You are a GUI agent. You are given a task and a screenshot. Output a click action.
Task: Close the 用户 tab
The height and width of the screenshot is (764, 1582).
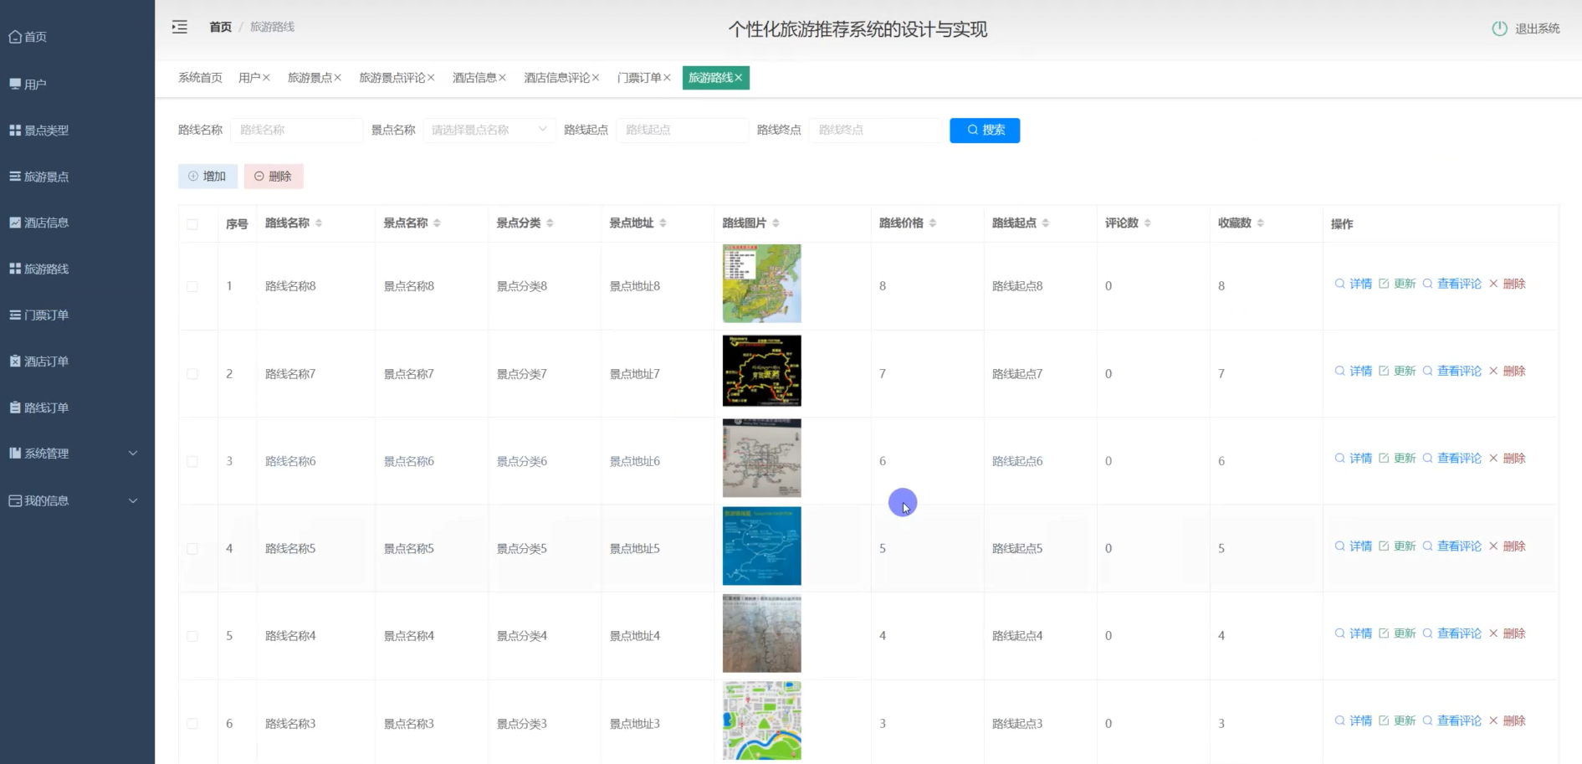tap(266, 78)
